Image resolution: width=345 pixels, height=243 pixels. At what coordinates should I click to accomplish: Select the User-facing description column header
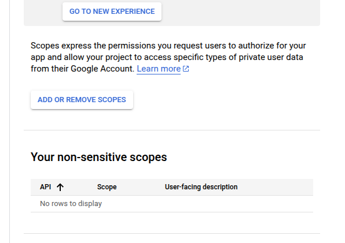pos(201,187)
